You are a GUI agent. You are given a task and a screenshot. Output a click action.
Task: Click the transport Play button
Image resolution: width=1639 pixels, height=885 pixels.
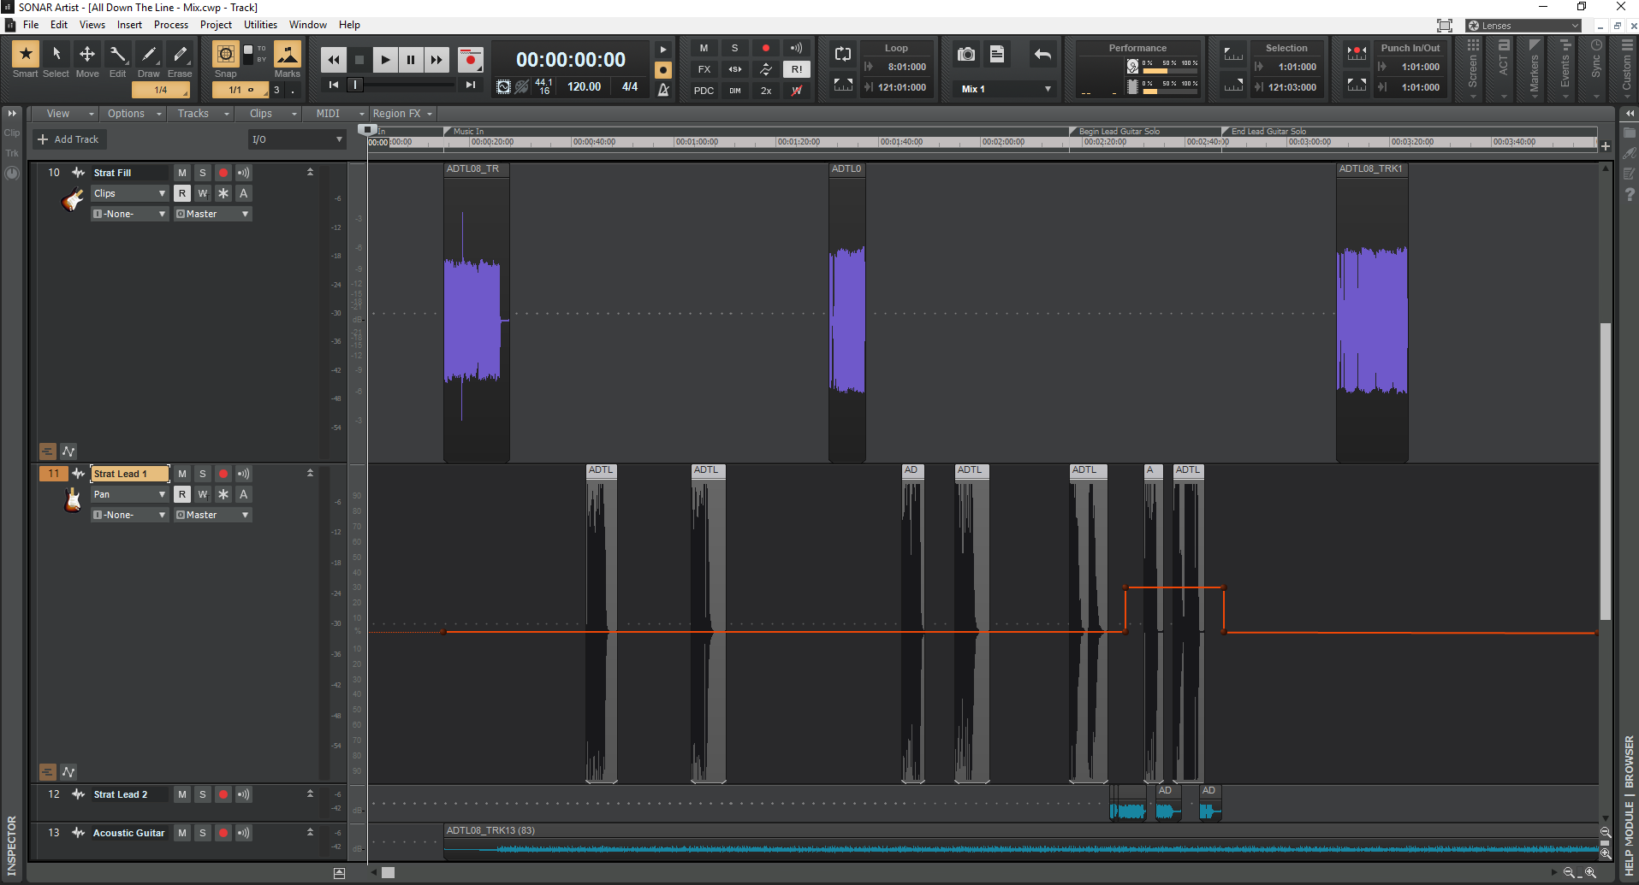[385, 60]
